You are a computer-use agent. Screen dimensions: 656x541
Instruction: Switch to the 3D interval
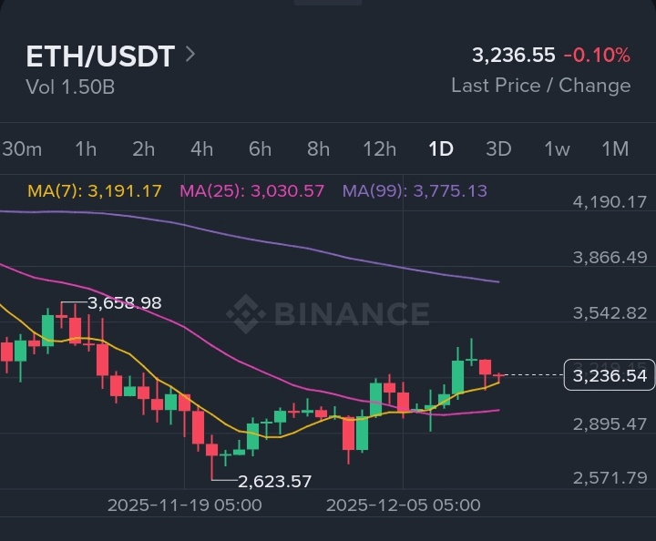(498, 148)
